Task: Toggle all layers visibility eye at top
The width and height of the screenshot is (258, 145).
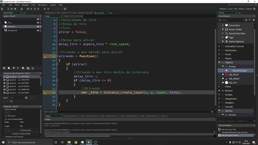Action: pyautogui.click(x=38, y=19)
